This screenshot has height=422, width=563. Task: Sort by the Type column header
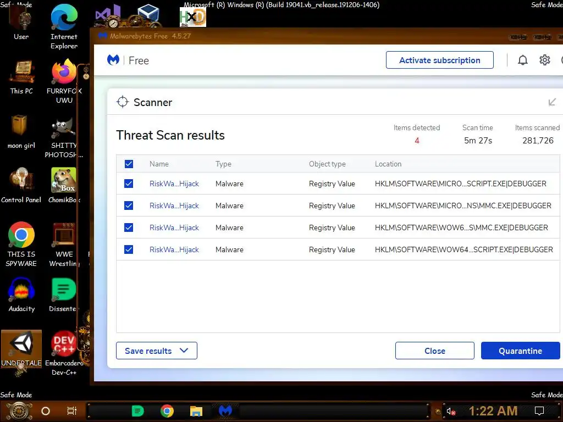(223, 164)
